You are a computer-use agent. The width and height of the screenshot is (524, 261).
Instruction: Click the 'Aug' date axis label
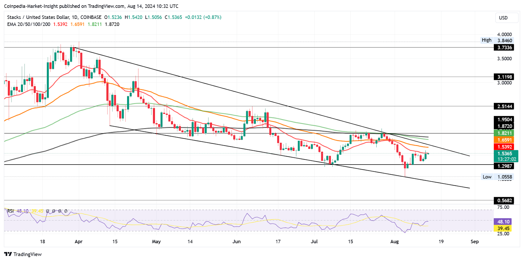[x=395, y=242]
